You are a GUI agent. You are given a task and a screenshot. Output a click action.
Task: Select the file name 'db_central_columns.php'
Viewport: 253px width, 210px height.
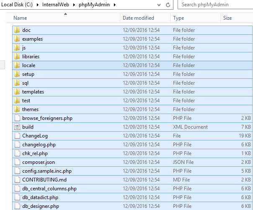49,189
